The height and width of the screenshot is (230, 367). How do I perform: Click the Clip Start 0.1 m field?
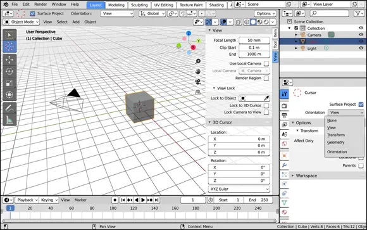click(254, 48)
